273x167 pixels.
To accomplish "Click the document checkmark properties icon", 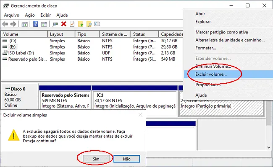I will 72,24.
